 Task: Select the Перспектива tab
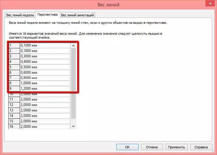pos(47,15)
